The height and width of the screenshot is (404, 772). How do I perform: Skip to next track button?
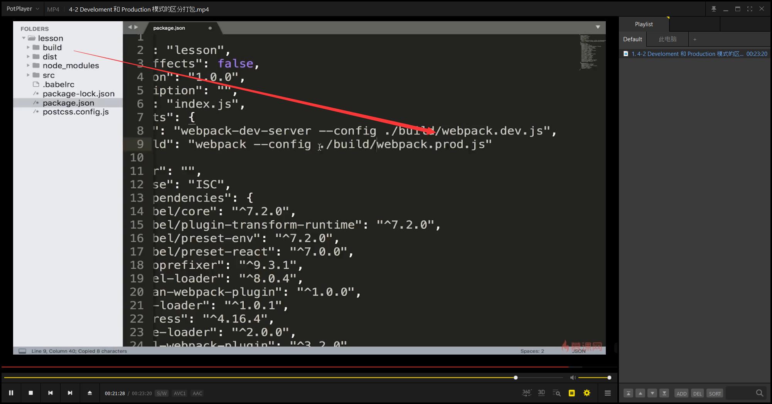click(x=70, y=393)
